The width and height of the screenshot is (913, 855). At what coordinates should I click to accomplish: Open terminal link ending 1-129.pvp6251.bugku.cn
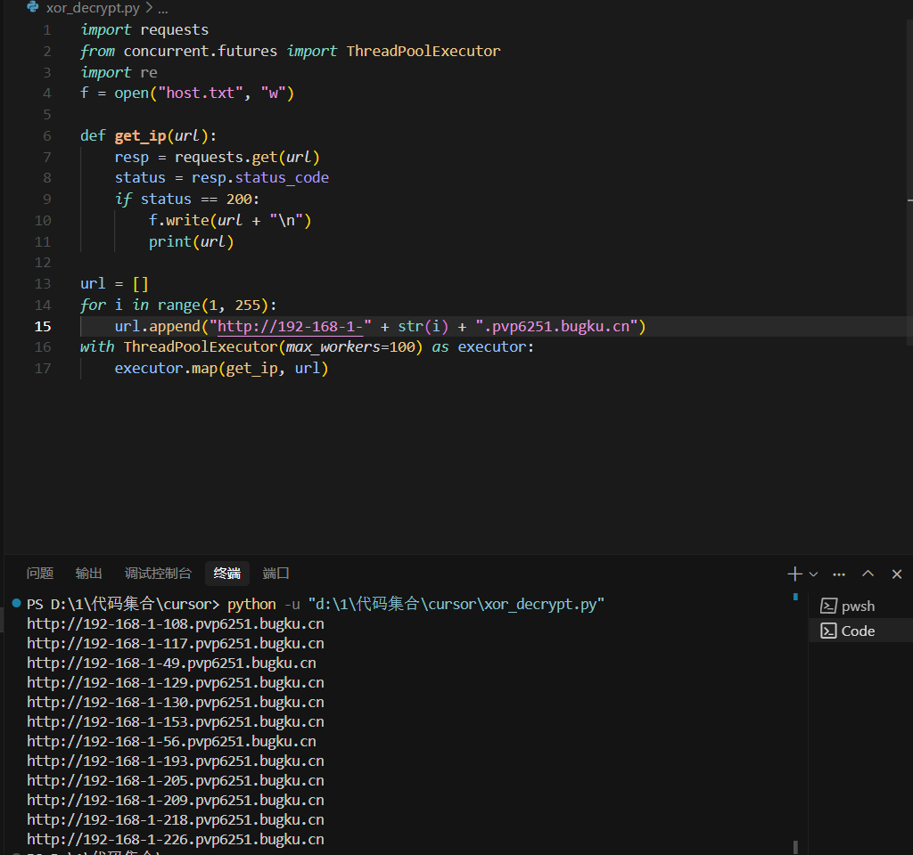(176, 682)
